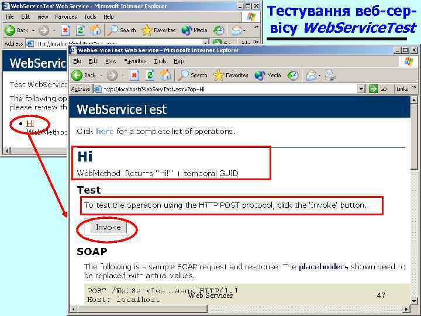Screen dimensions: 421x316
Task: Open Tools menu in front window
Action: click(x=160, y=61)
